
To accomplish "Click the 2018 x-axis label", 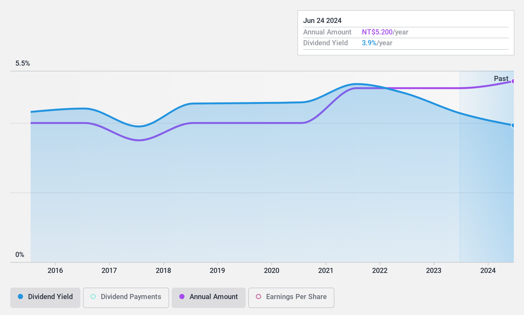I will [163, 271].
